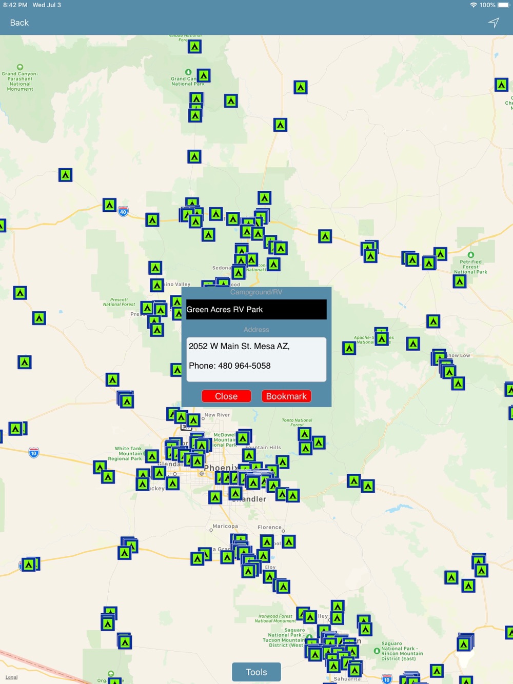
Task: Select campground marker at Sahuarita
Action: click(x=354, y=670)
